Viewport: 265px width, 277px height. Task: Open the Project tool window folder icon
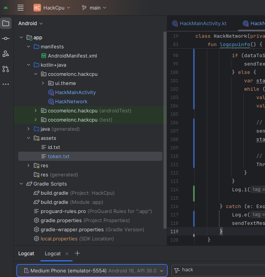pos(6,23)
